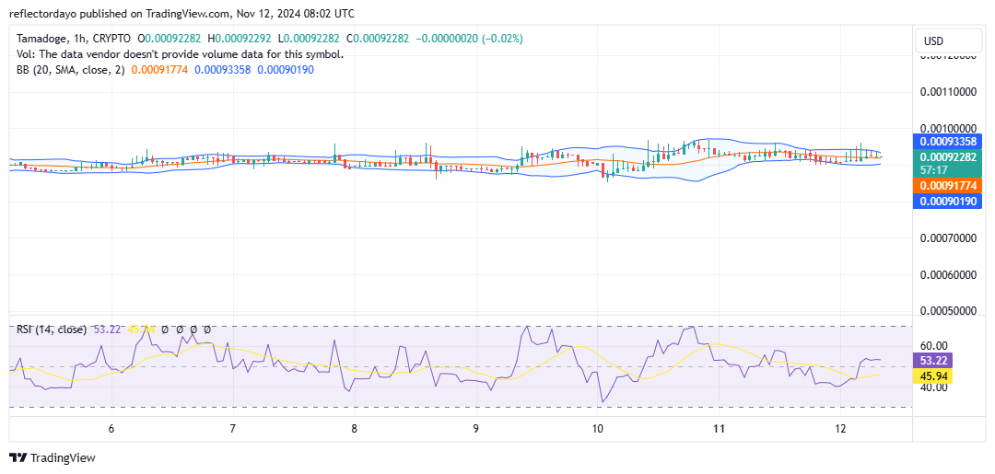
Task: Click the TradingView logo icon
Action: 18,458
